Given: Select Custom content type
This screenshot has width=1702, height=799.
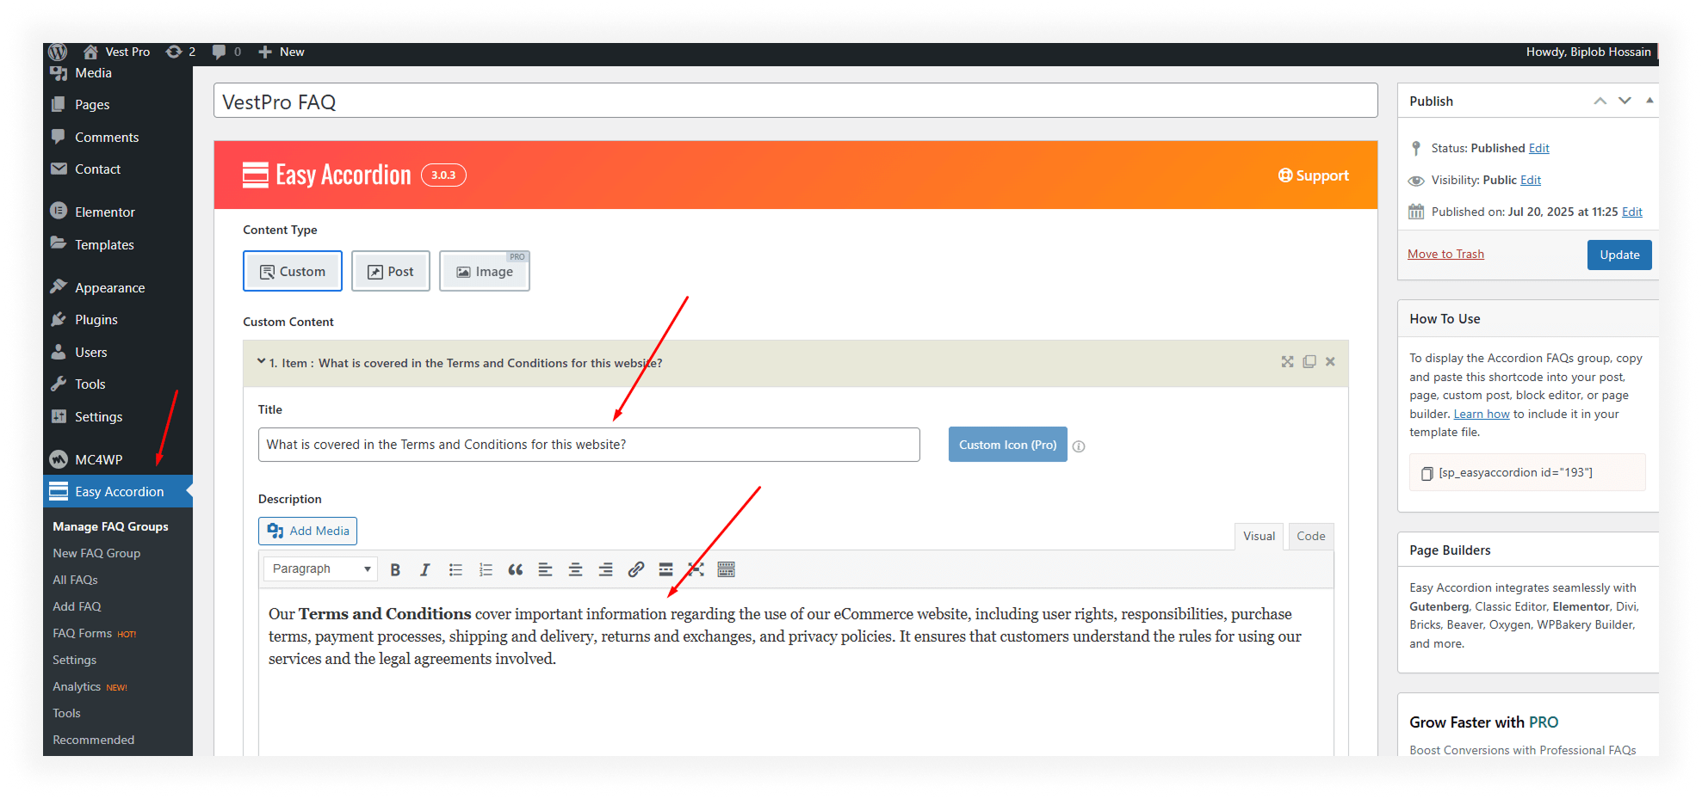Looking at the screenshot, I should [293, 272].
